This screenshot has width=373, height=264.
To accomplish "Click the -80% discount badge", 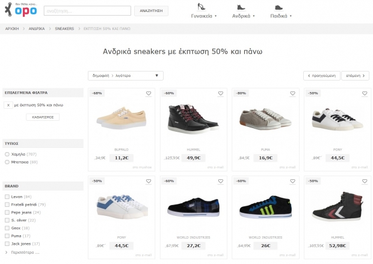I will [241, 93].
